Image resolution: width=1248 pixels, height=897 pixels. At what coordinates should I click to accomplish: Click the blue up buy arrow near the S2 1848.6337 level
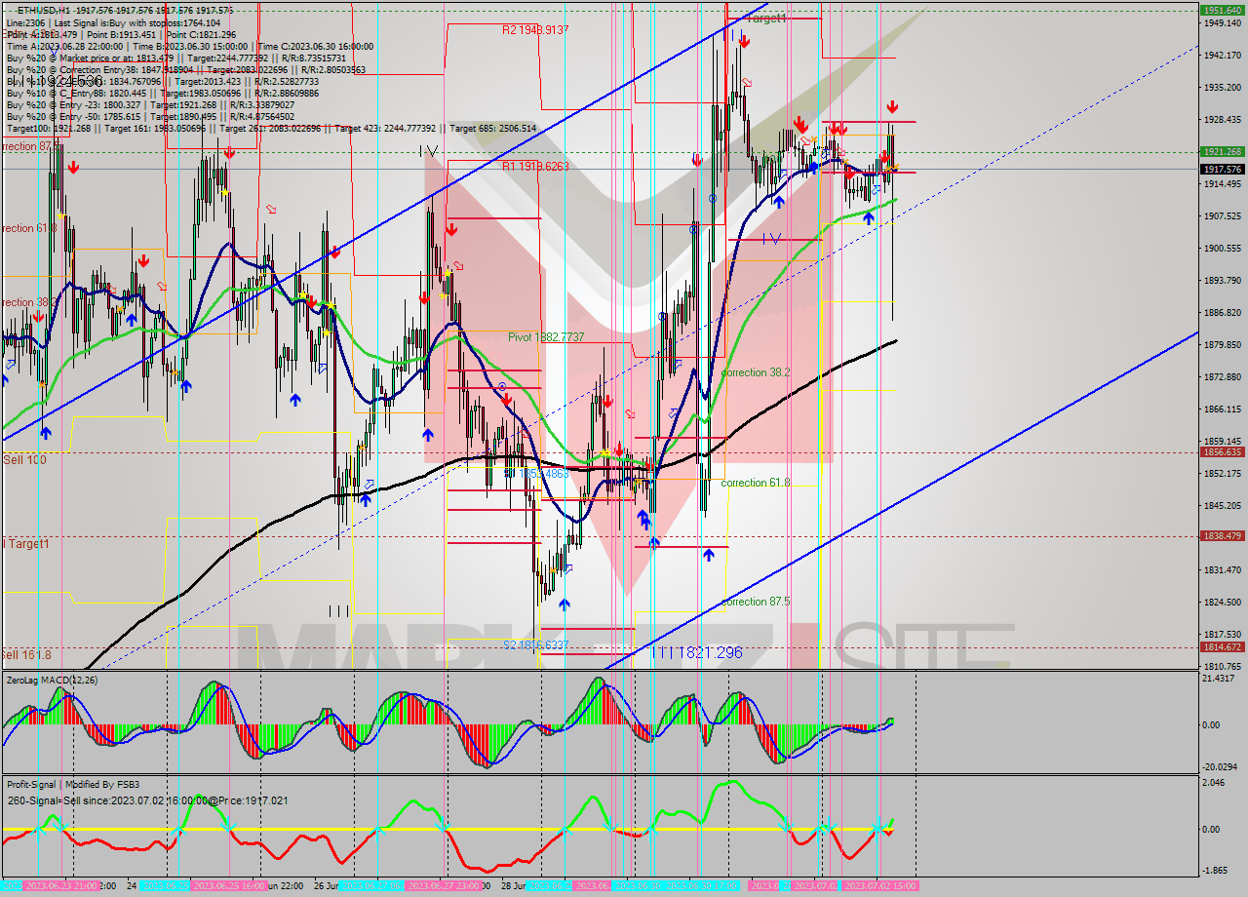(565, 604)
